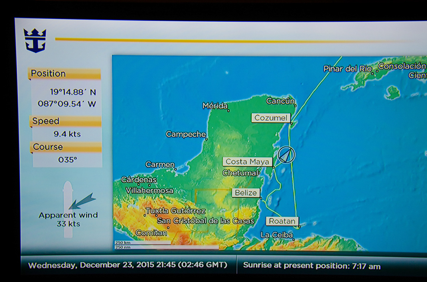
Task: Click the sunrise at present position text
Action: click(311, 266)
